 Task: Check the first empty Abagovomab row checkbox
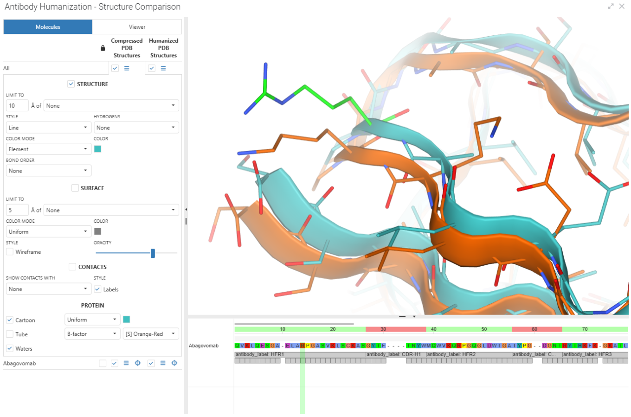coord(103,363)
